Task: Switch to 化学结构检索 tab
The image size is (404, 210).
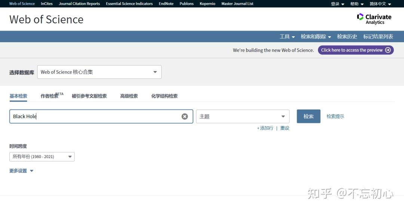Action: tap(164, 96)
